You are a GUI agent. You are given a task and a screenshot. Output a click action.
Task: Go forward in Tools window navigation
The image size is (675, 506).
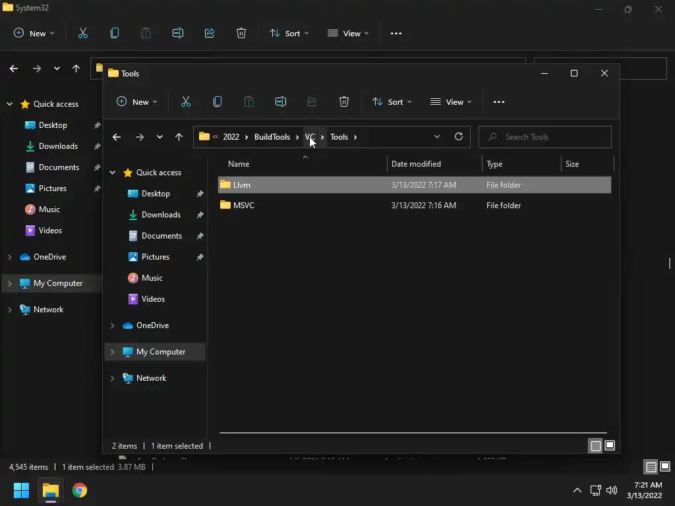point(140,137)
